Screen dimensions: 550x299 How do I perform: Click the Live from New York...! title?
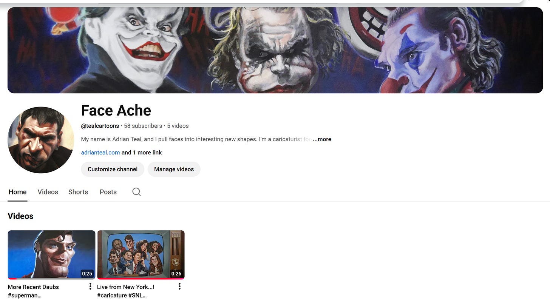click(x=125, y=291)
